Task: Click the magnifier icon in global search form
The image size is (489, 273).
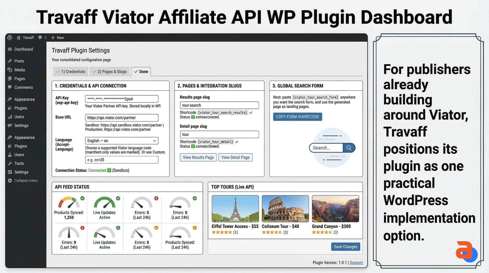Action: click(349, 148)
